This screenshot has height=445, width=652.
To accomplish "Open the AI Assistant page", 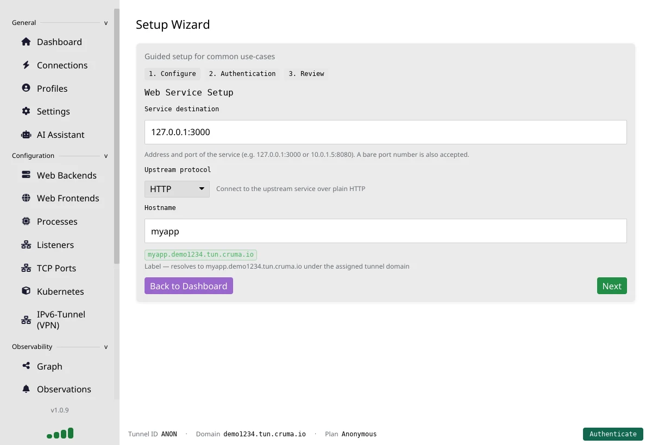I will [60, 135].
